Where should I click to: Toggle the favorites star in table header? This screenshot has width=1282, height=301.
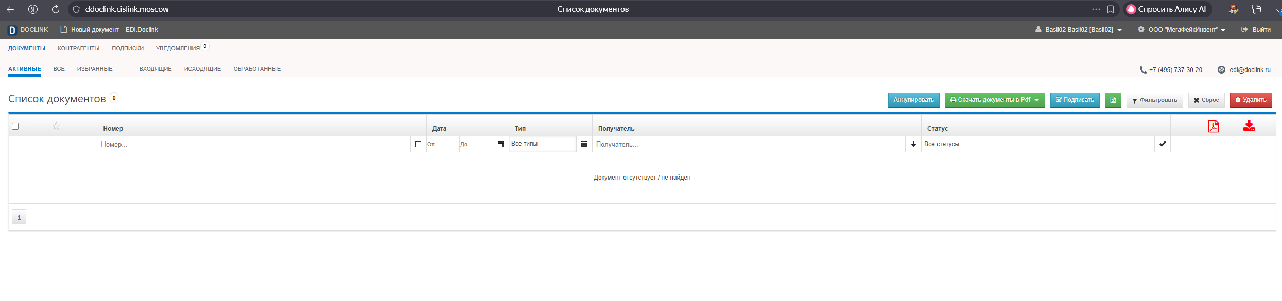(56, 126)
